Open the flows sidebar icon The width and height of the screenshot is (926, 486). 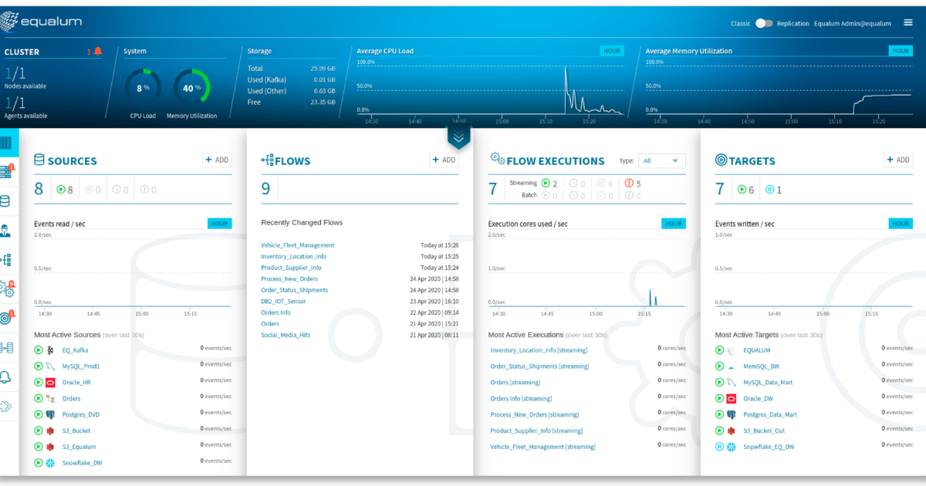pyautogui.click(x=6, y=260)
